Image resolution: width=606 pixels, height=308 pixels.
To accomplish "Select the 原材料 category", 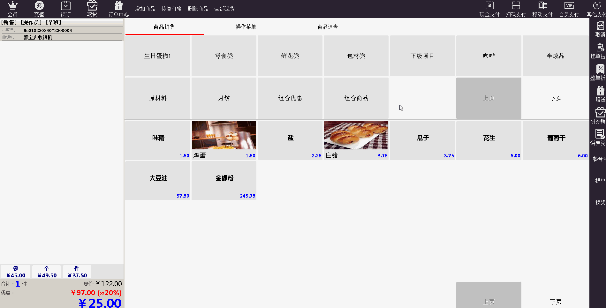I will coord(158,98).
